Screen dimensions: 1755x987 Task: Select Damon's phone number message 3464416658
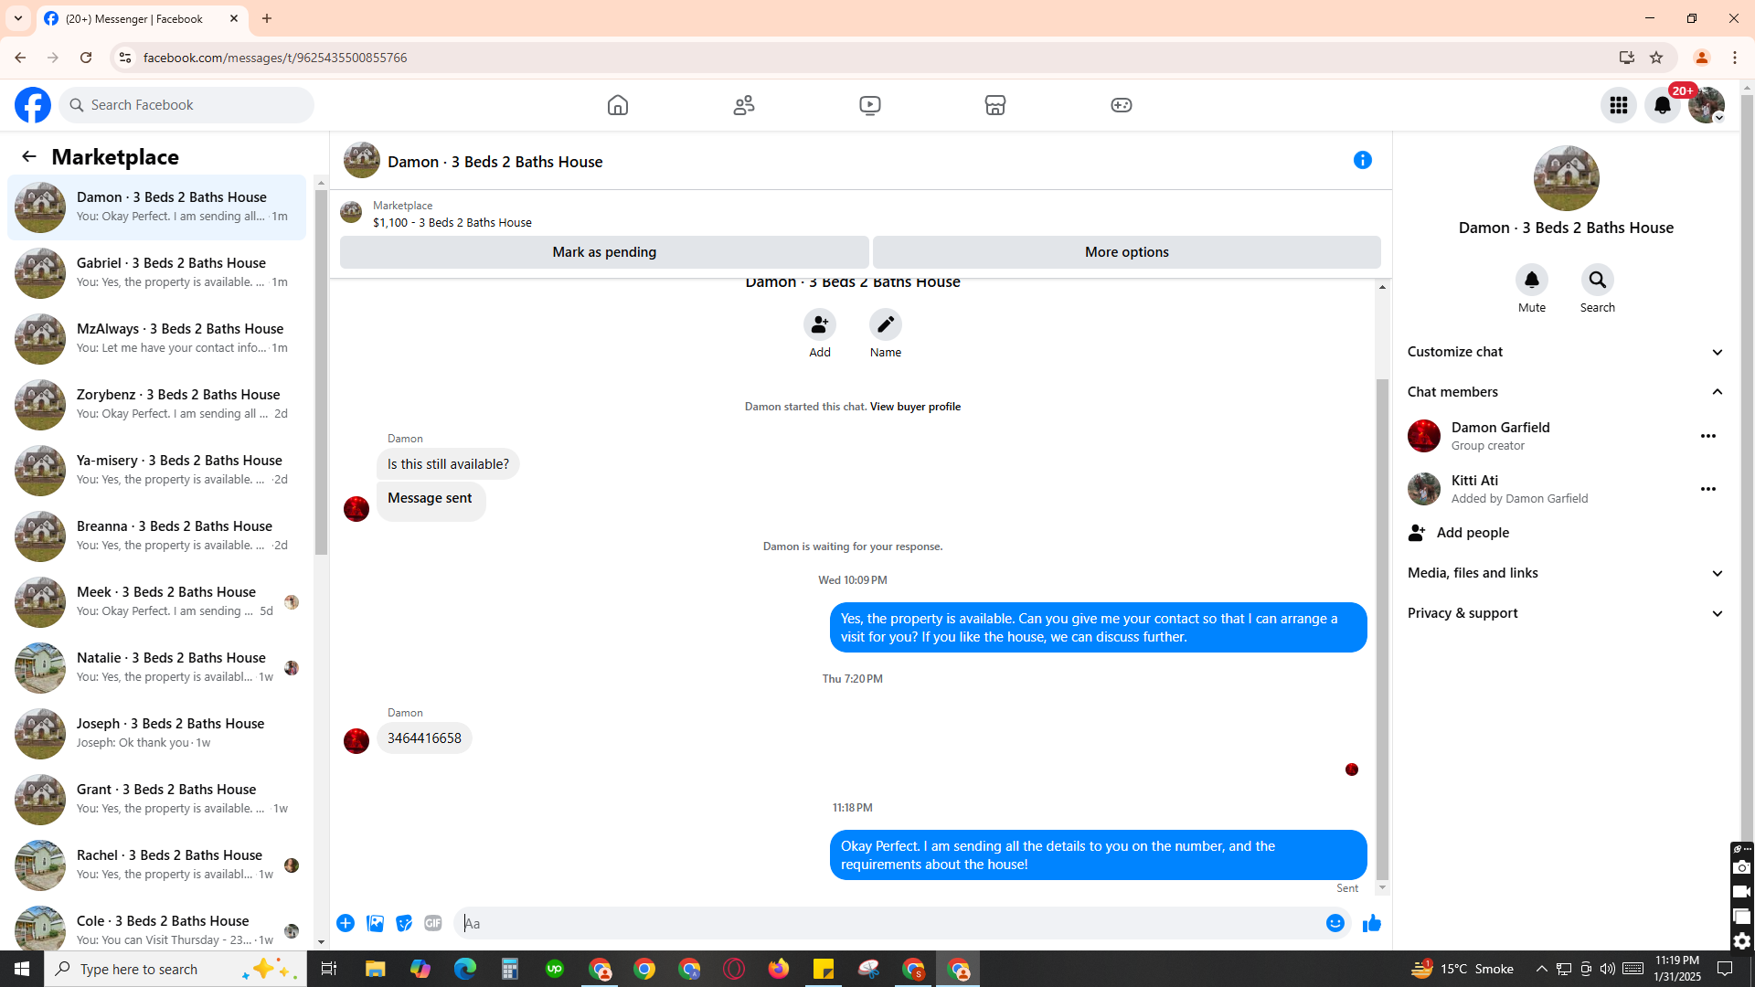(x=424, y=738)
